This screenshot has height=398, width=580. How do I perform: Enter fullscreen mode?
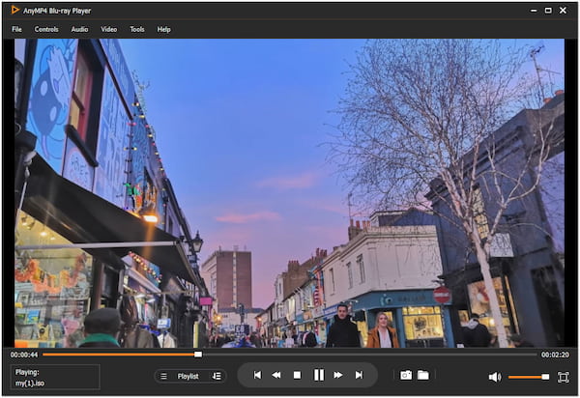[x=563, y=376]
